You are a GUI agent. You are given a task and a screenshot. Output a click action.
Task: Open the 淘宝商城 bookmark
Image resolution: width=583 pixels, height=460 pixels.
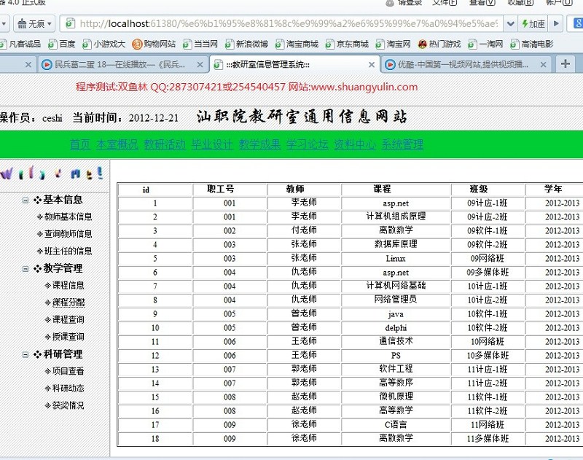(x=297, y=44)
